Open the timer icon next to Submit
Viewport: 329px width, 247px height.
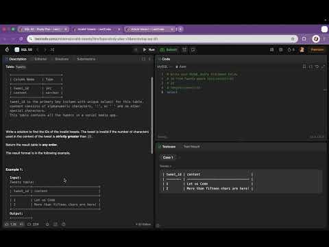point(184,49)
